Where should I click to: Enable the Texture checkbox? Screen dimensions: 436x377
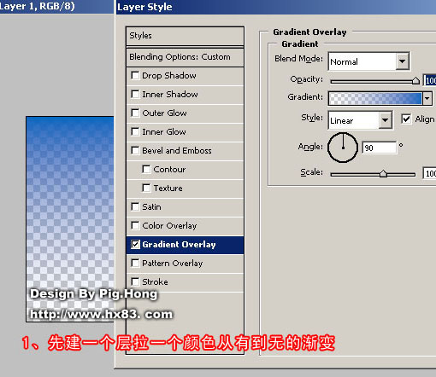(146, 188)
